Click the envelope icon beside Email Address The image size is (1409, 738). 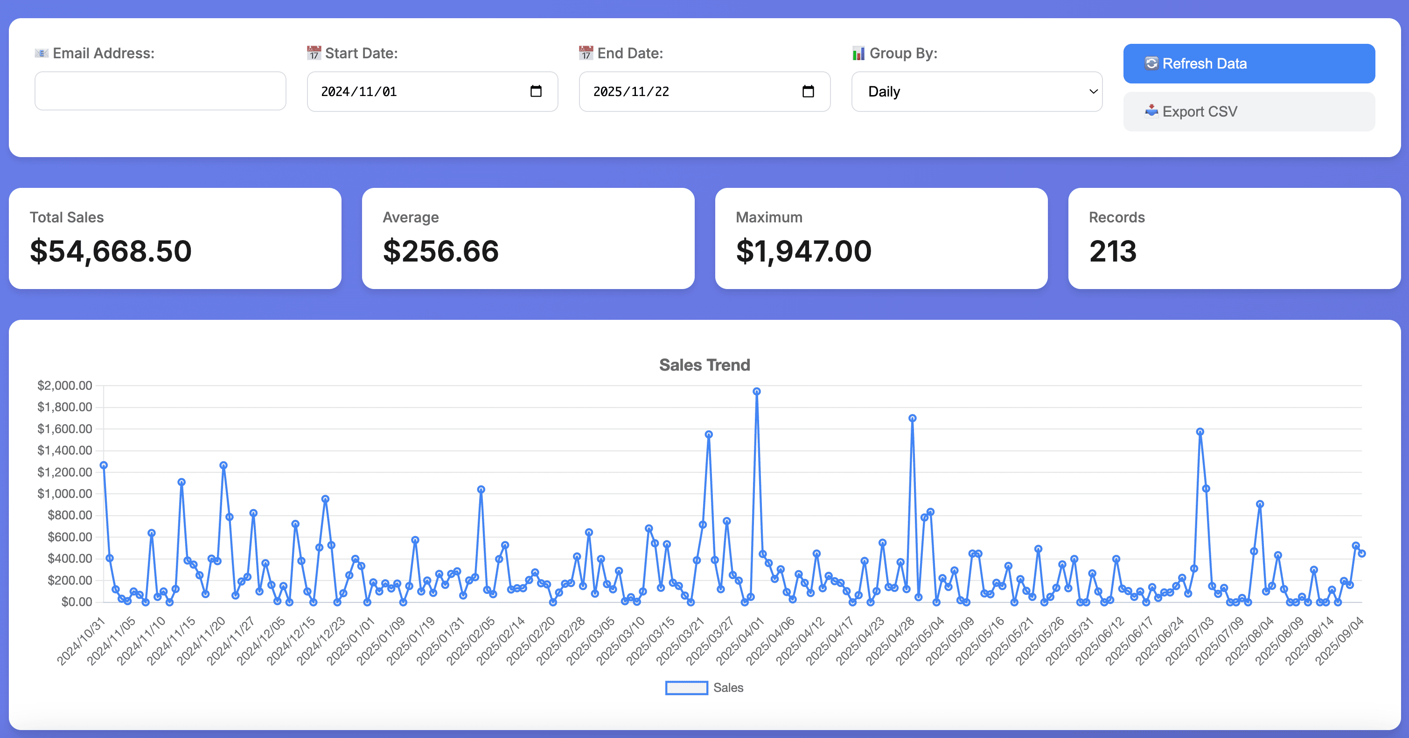click(x=42, y=53)
